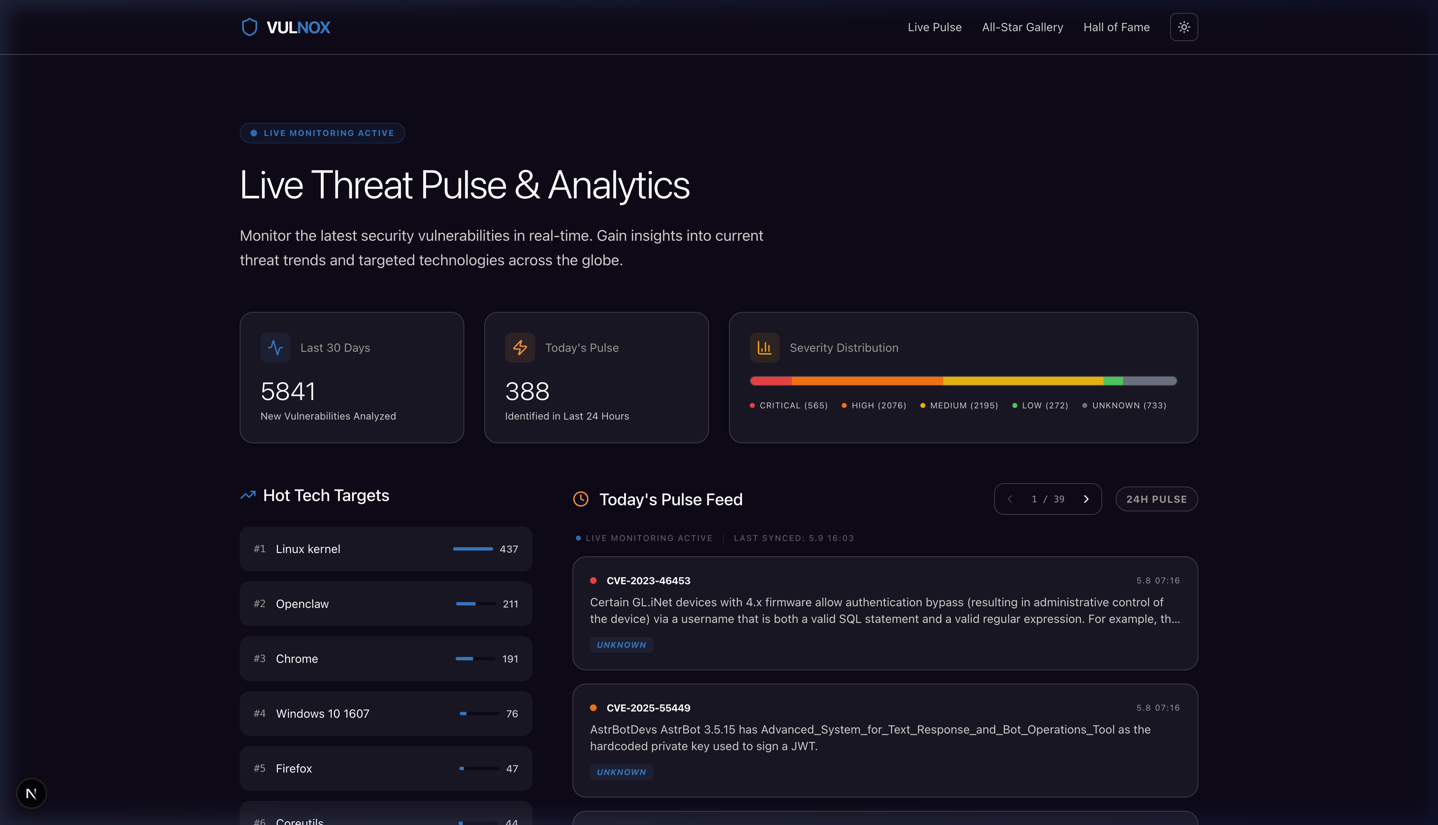This screenshot has height=825, width=1438.
Task: Click the 388 Today's Pulse count
Action: [x=527, y=392]
